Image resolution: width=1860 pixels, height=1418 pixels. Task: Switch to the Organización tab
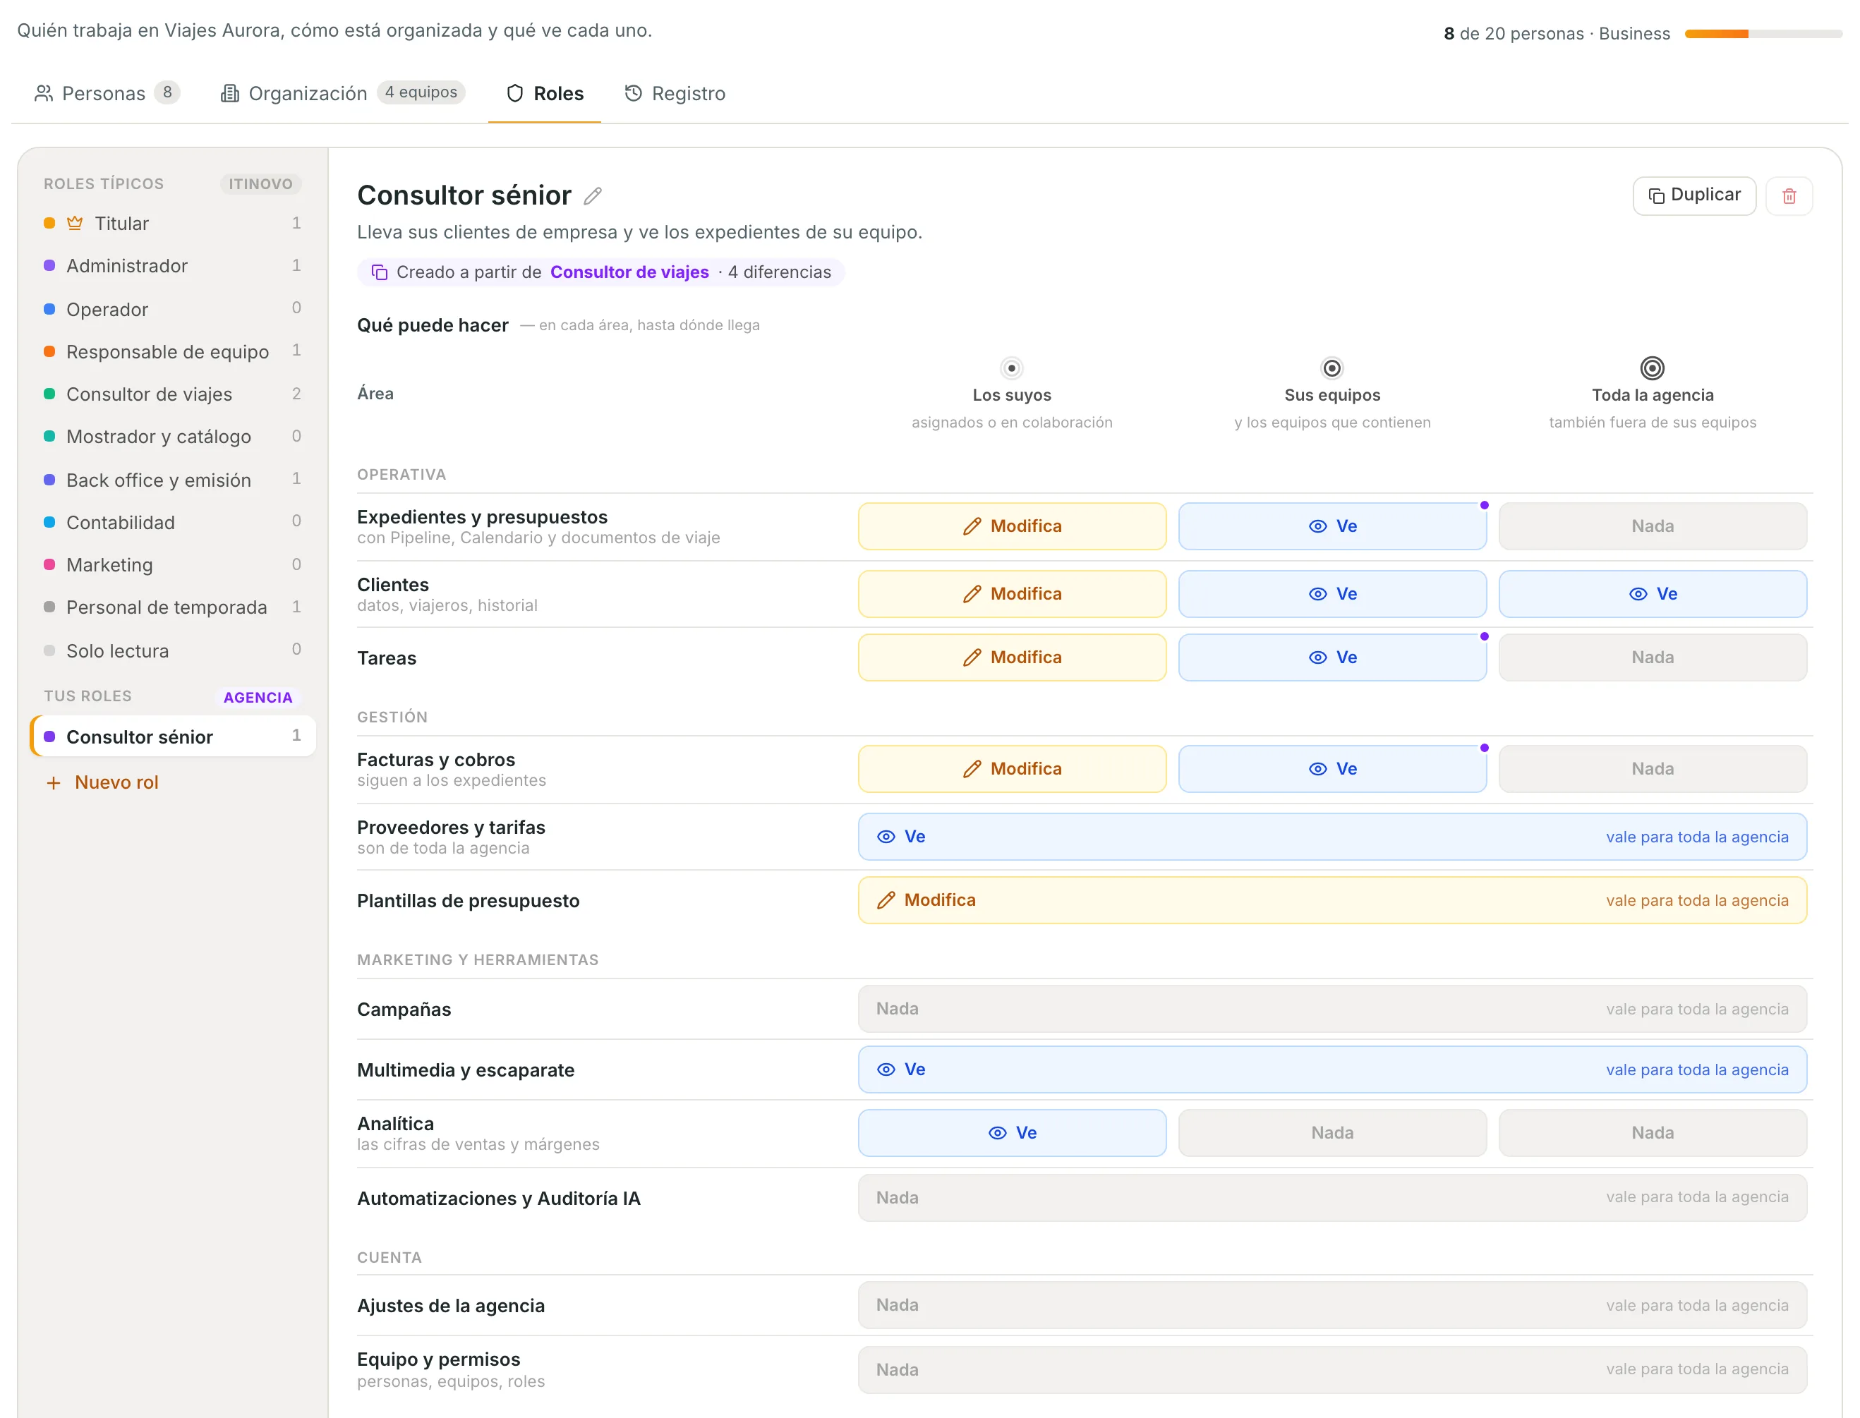click(x=342, y=93)
